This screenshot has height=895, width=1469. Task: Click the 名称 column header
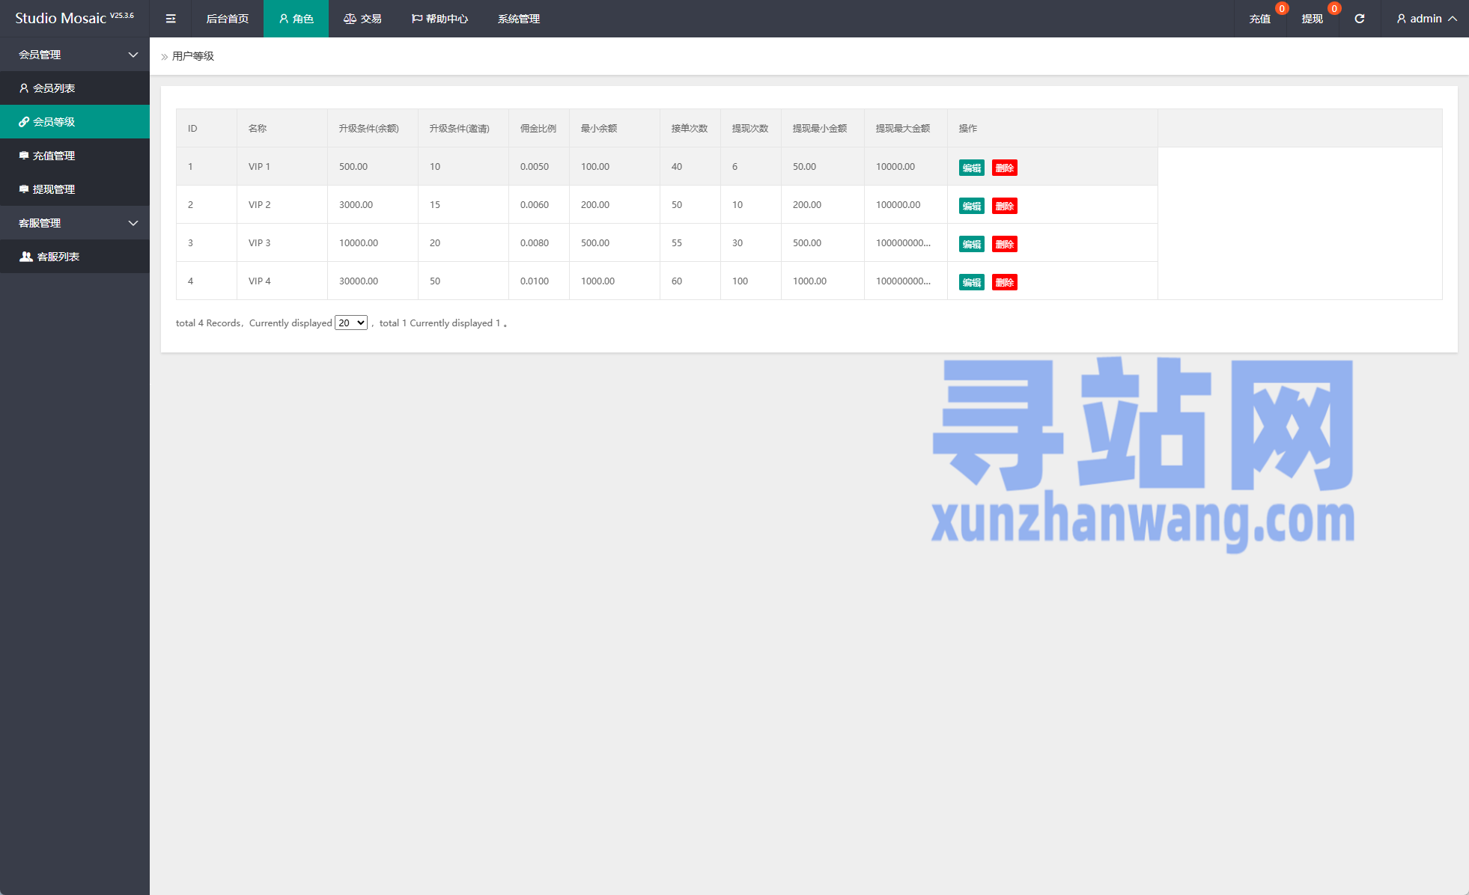(282, 128)
